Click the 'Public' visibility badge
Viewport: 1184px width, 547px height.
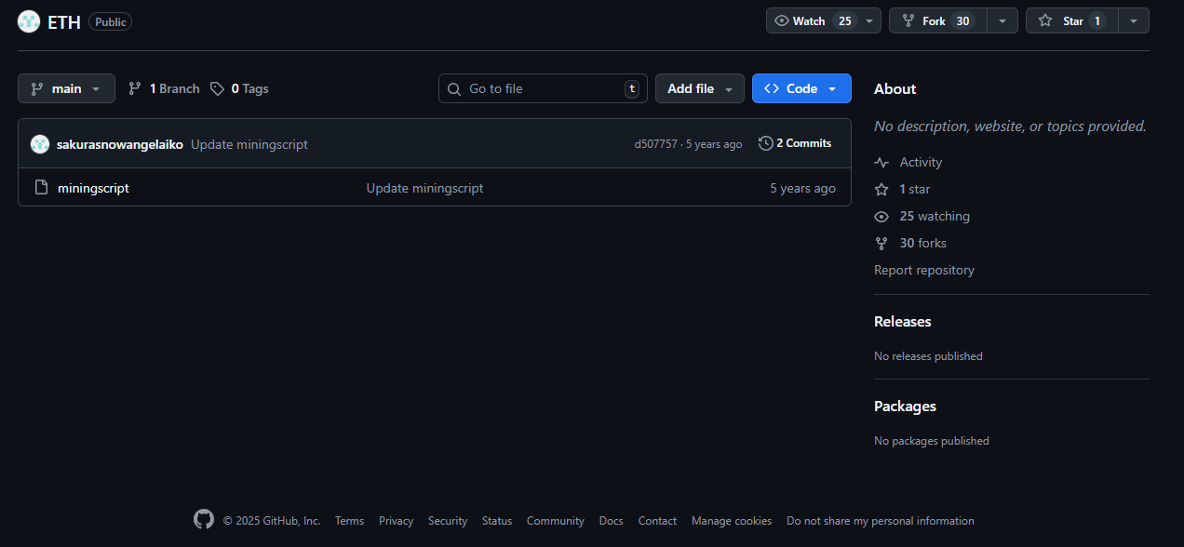(111, 21)
